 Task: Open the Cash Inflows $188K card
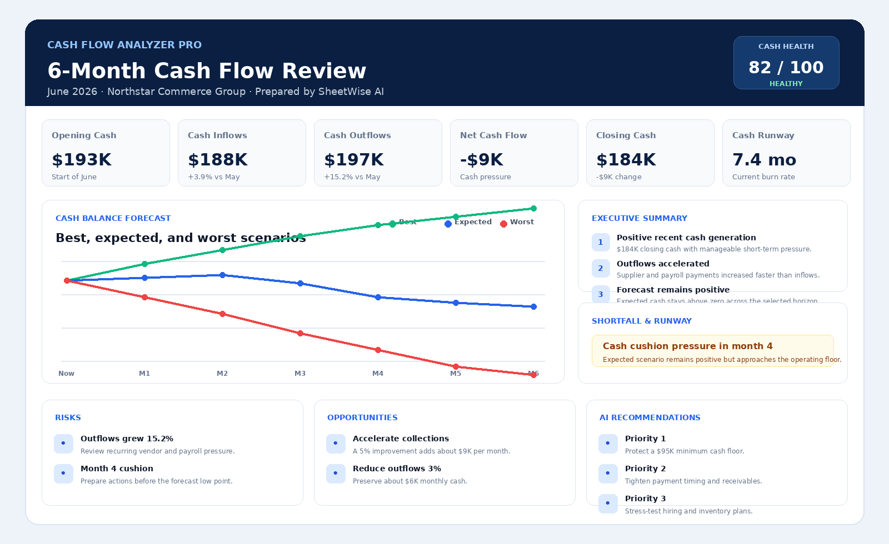pos(242,153)
